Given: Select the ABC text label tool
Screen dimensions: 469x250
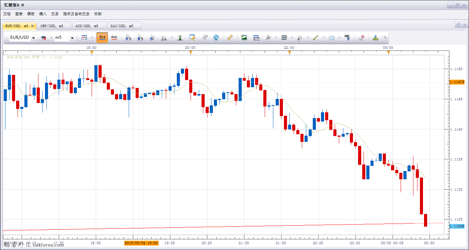Looking at the screenshot, I should pyautogui.click(x=347, y=37).
